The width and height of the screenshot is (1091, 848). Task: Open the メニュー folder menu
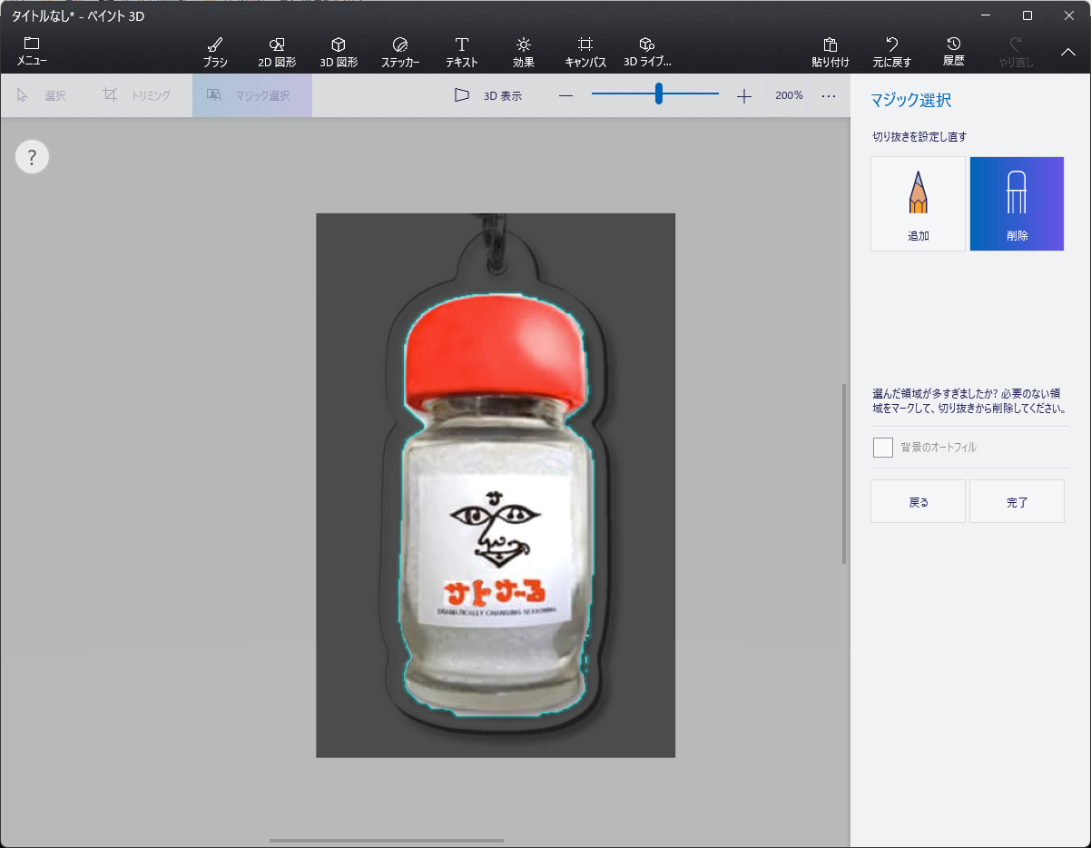32,51
